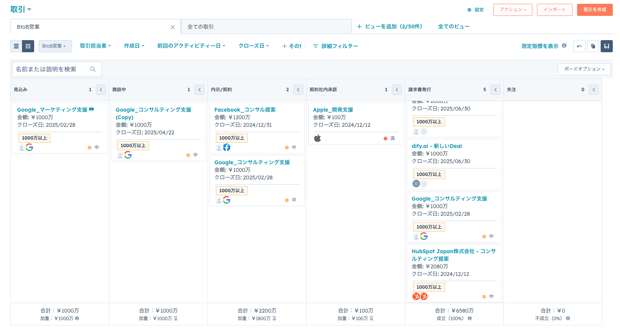Open the 取引担当者 filter dropdown

point(95,46)
